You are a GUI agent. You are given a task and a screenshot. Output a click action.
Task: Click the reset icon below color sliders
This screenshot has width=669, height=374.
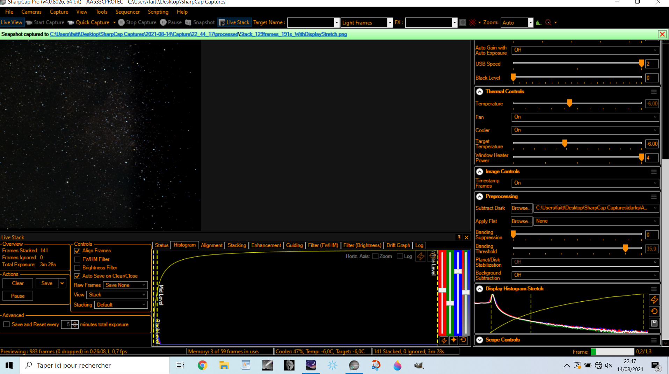[x=463, y=340]
